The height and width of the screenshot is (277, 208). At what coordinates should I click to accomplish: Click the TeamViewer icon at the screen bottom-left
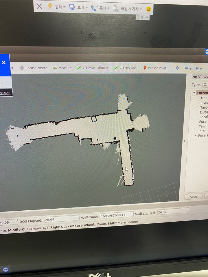[x=5, y=269]
